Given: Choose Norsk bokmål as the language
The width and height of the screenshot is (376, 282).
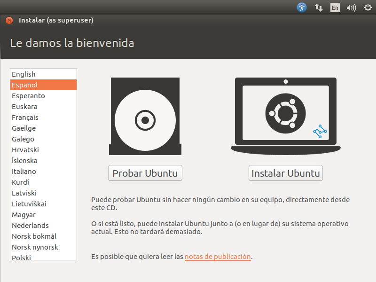Looking at the screenshot, I should point(43,236).
